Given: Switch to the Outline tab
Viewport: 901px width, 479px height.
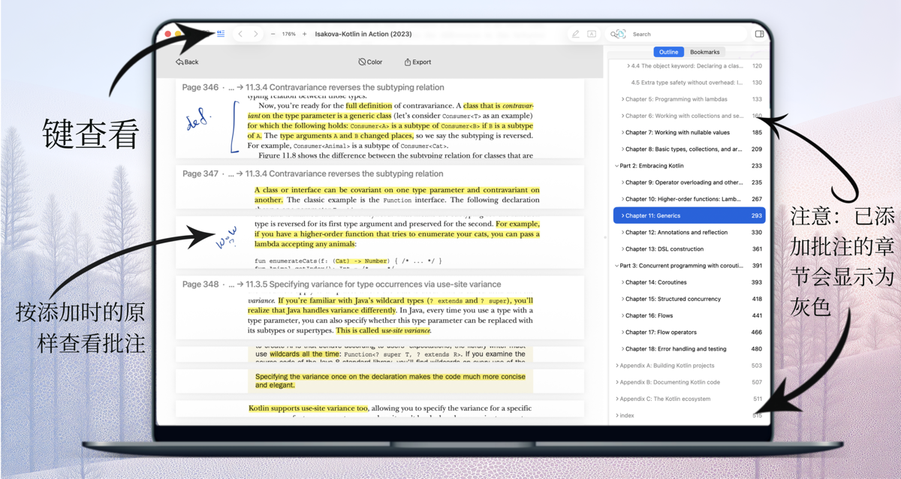Looking at the screenshot, I should point(668,52).
